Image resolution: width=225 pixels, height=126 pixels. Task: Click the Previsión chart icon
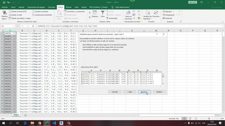coord(156,13)
